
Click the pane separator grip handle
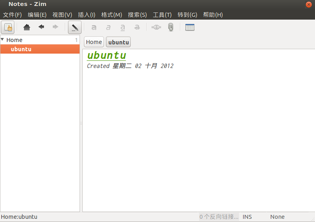[81, 124]
